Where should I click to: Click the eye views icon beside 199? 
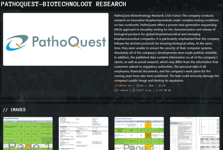coord(160,86)
